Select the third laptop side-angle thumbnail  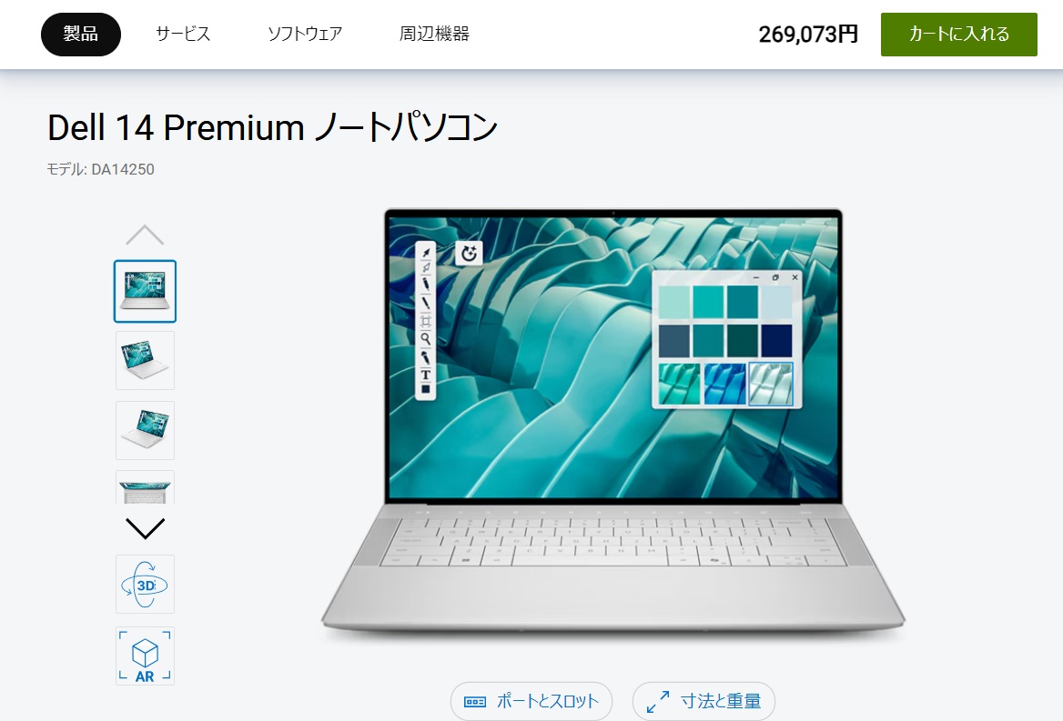point(145,431)
